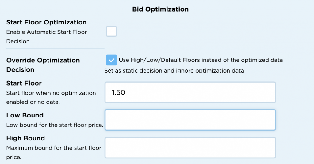Image resolution: width=314 pixels, height=164 pixels.
Task: Click "Low bound for the start floor price" text
Action: click(55, 125)
